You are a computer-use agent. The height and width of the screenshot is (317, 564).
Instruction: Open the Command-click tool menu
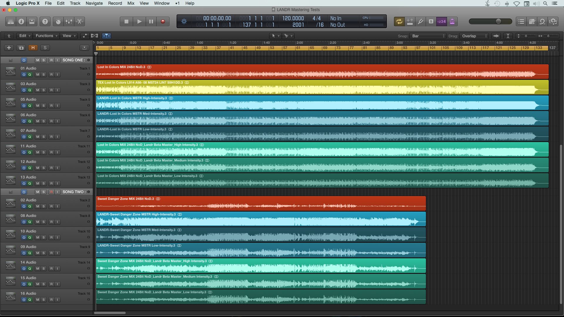coord(288,36)
